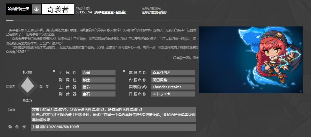
Task: Click the 副武器 row label
Action: point(68,94)
